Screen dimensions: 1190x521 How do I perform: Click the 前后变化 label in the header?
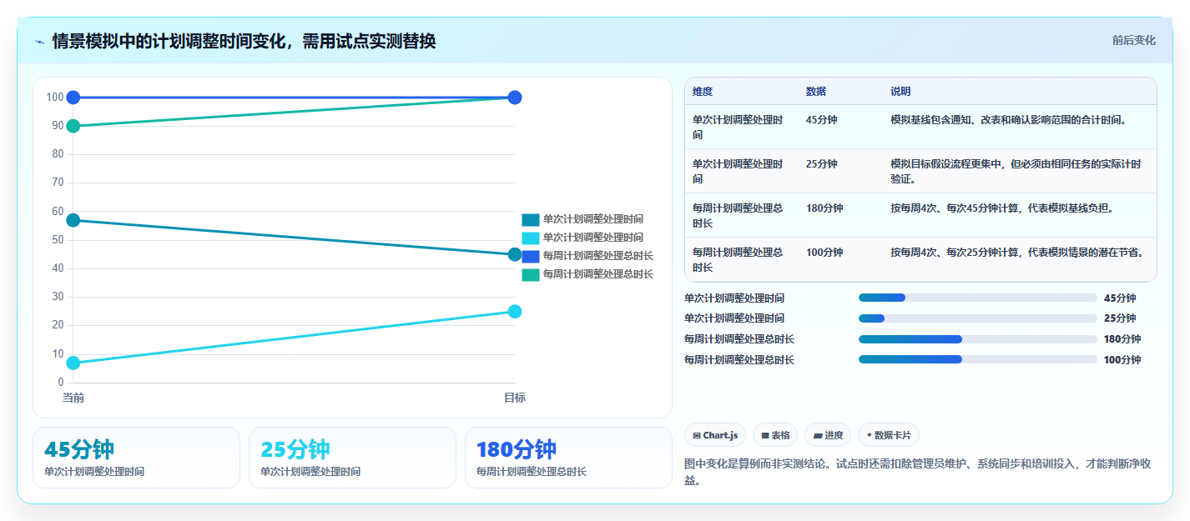pos(1133,40)
